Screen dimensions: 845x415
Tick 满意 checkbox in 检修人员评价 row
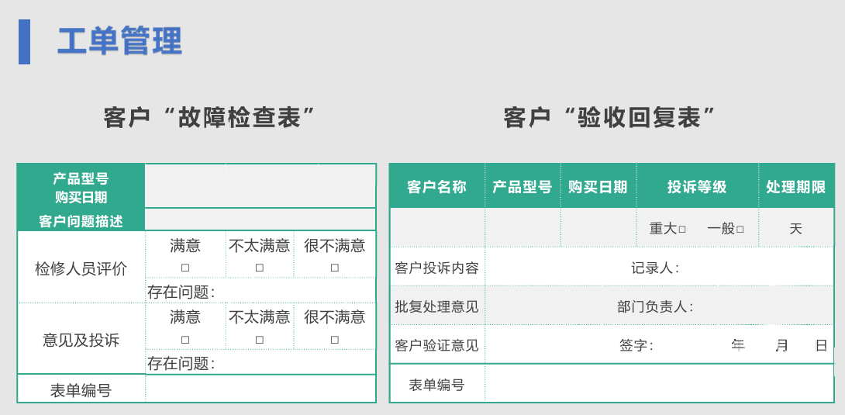point(185,268)
